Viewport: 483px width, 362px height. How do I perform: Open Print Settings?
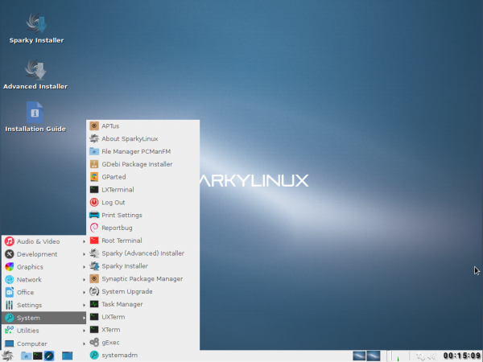click(x=143, y=215)
